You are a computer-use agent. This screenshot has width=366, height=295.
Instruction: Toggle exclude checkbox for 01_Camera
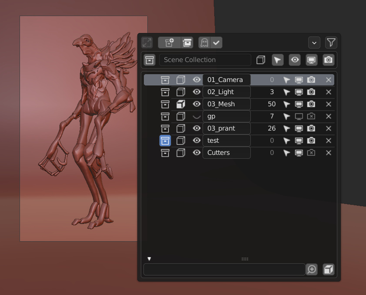pyautogui.click(x=181, y=80)
